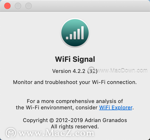
Task: Click the grayed-out minimize button
Action: click(18, 6)
